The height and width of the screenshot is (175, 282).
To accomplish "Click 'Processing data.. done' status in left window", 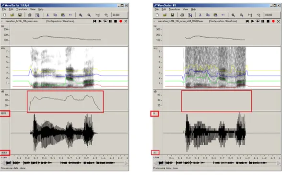I will [13, 168].
